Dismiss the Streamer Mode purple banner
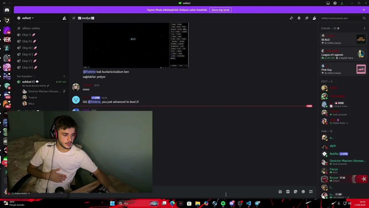369x208 pixels. [x=364, y=10]
